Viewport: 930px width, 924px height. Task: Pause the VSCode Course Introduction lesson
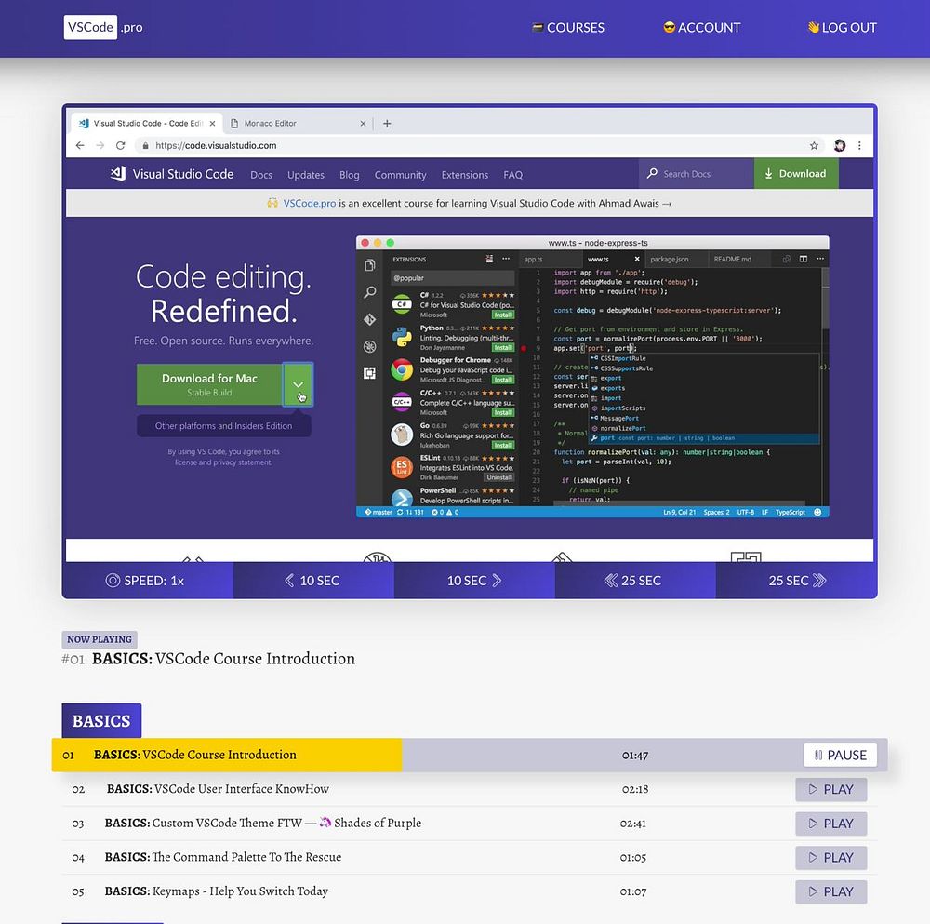(840, 755)
